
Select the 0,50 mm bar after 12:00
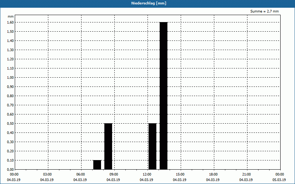[x=152, y=146]
